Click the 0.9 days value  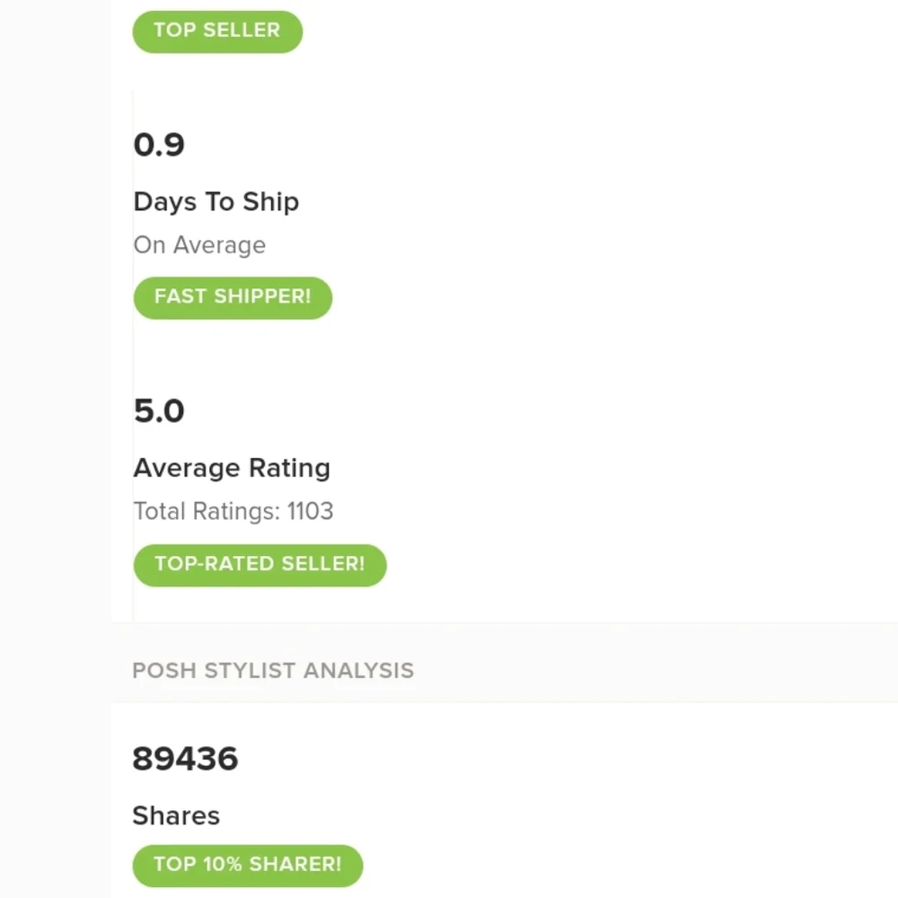point(159,145)
